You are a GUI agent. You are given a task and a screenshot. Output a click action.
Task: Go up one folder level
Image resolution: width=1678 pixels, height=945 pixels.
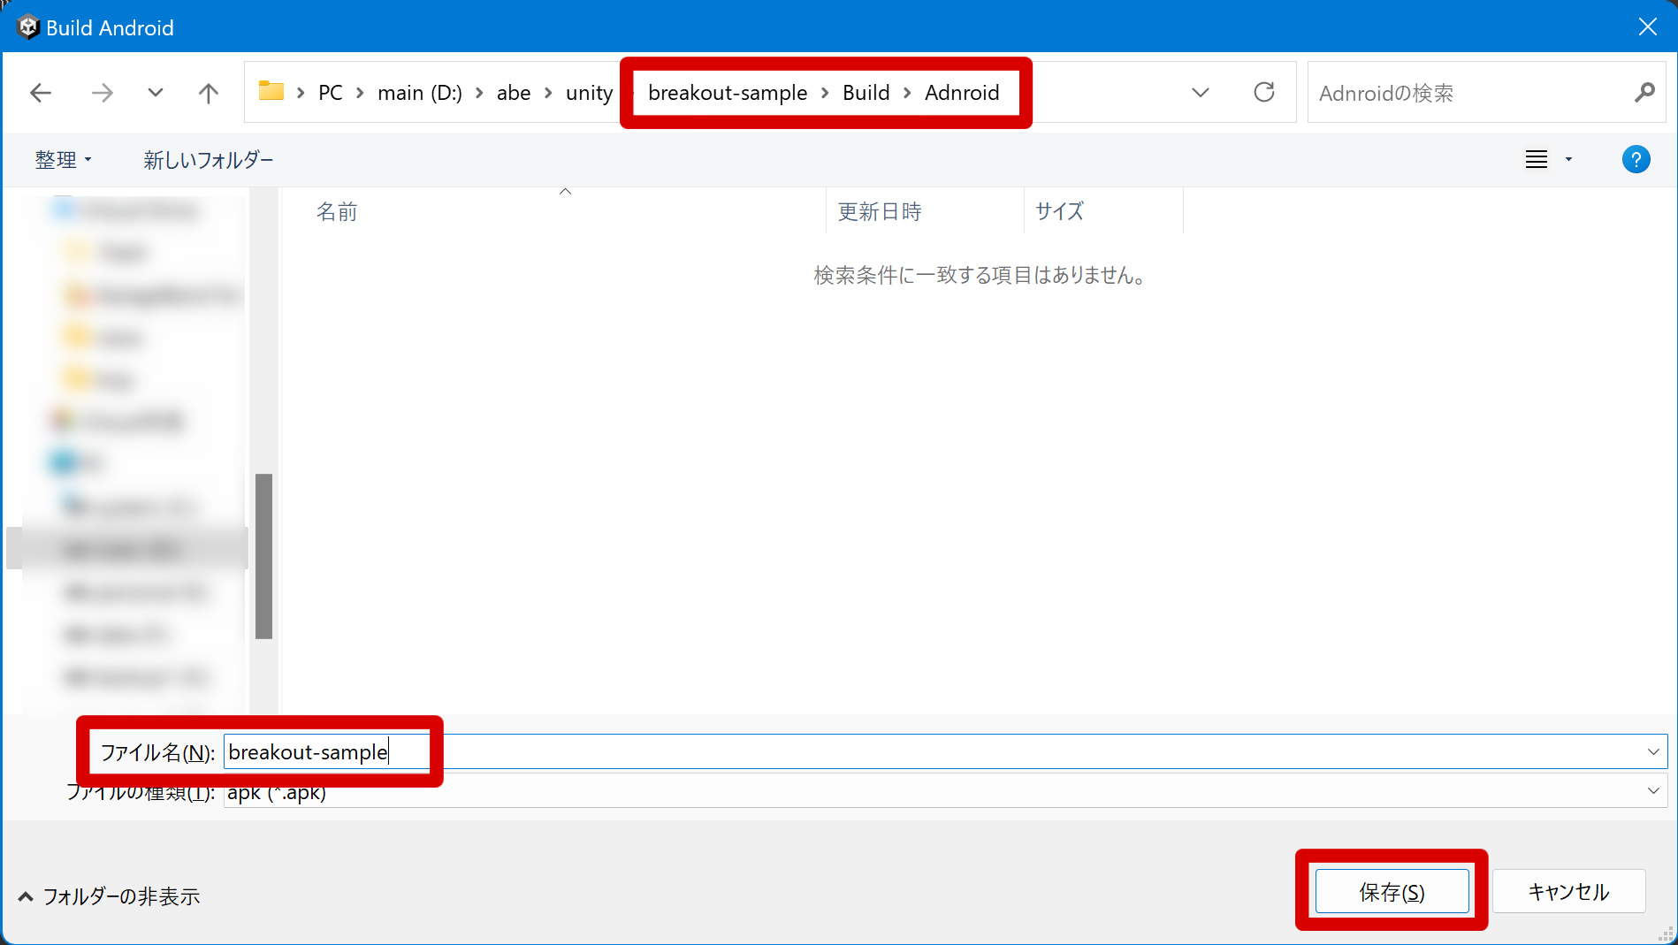coord(209,93)
